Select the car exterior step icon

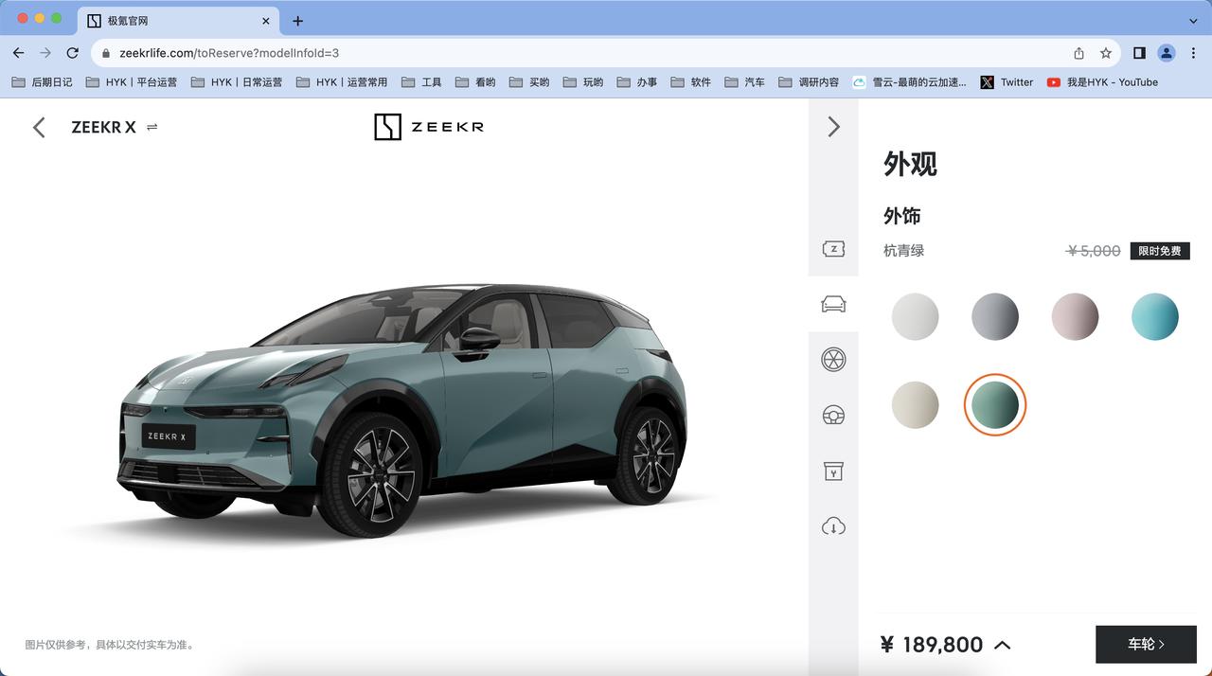(x=833, y=304)
